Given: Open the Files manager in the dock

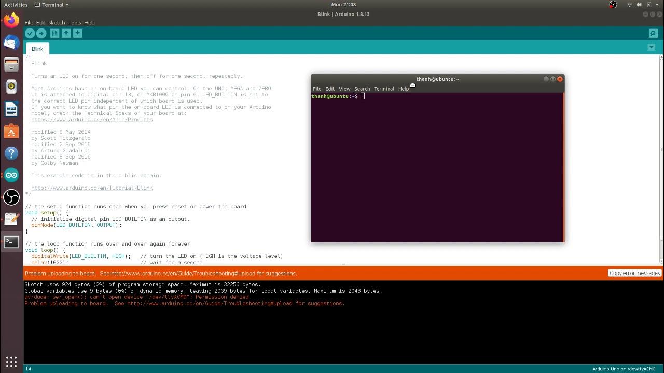Looking at the screenshot, I should [11, 65].
